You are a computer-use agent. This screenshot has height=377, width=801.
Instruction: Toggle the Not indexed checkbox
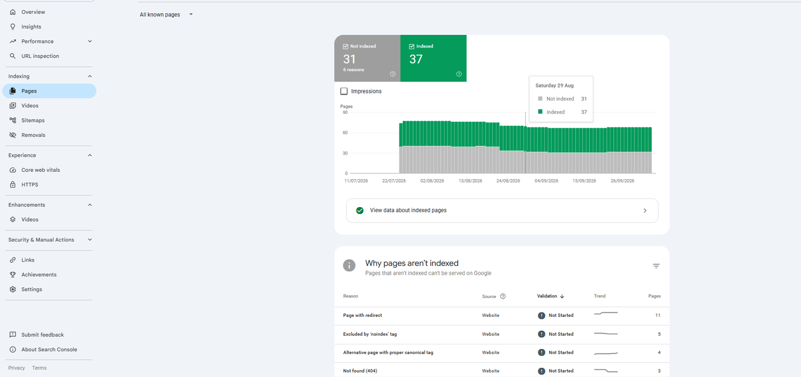(x=346, y=46)
